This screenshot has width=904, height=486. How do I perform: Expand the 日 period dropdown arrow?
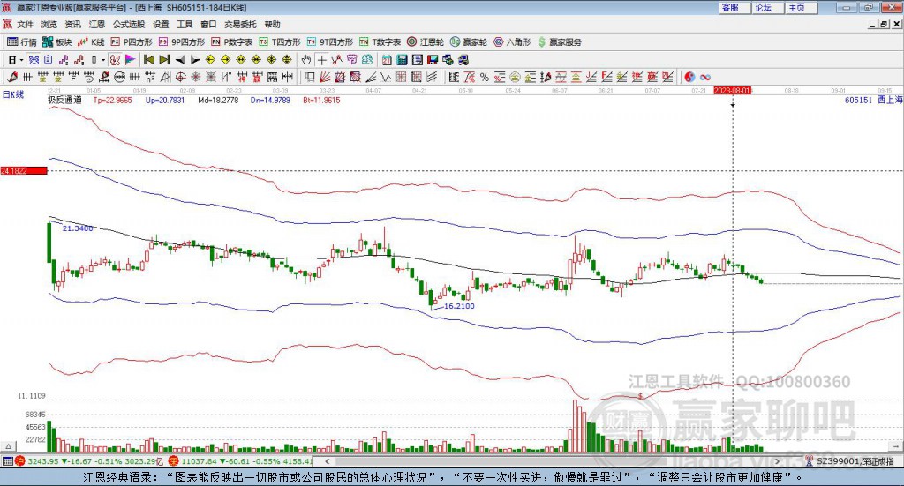(21, 60)
